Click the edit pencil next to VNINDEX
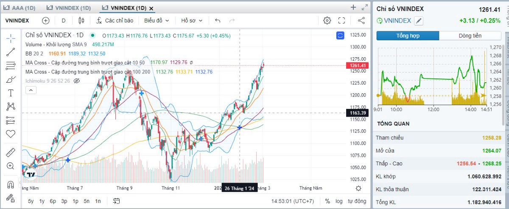Image resolution: width=509 pixels, height=209 pixels. (419, 20)
